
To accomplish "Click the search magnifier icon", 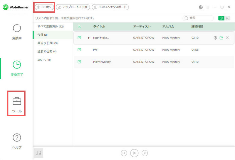I will (x=186, y=18).
